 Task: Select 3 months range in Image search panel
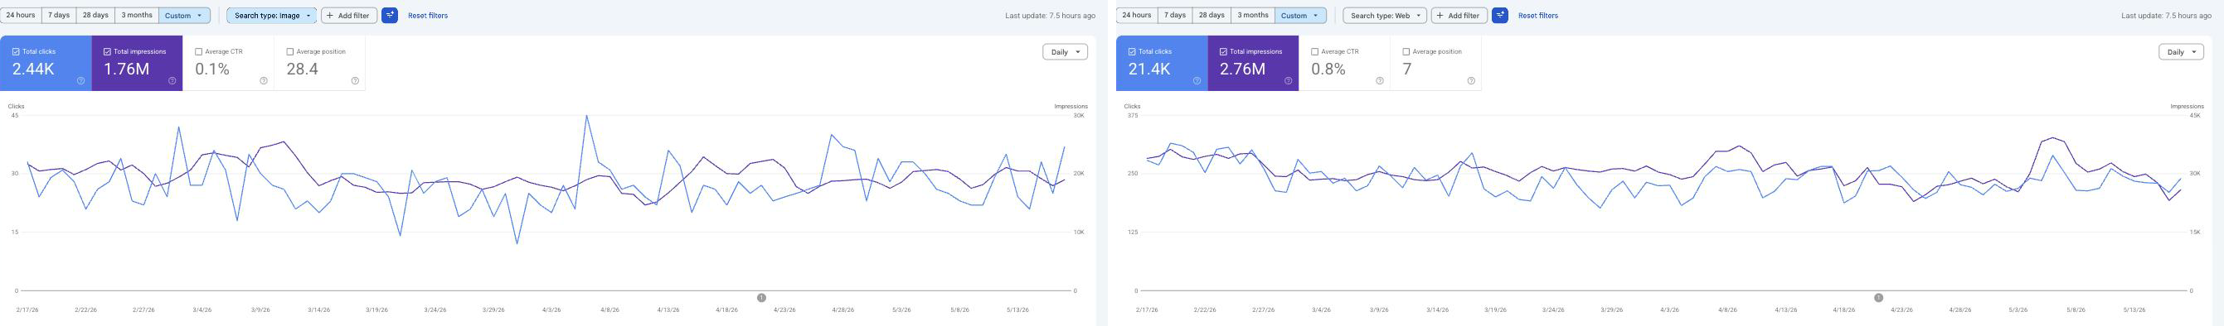[138, 16]
